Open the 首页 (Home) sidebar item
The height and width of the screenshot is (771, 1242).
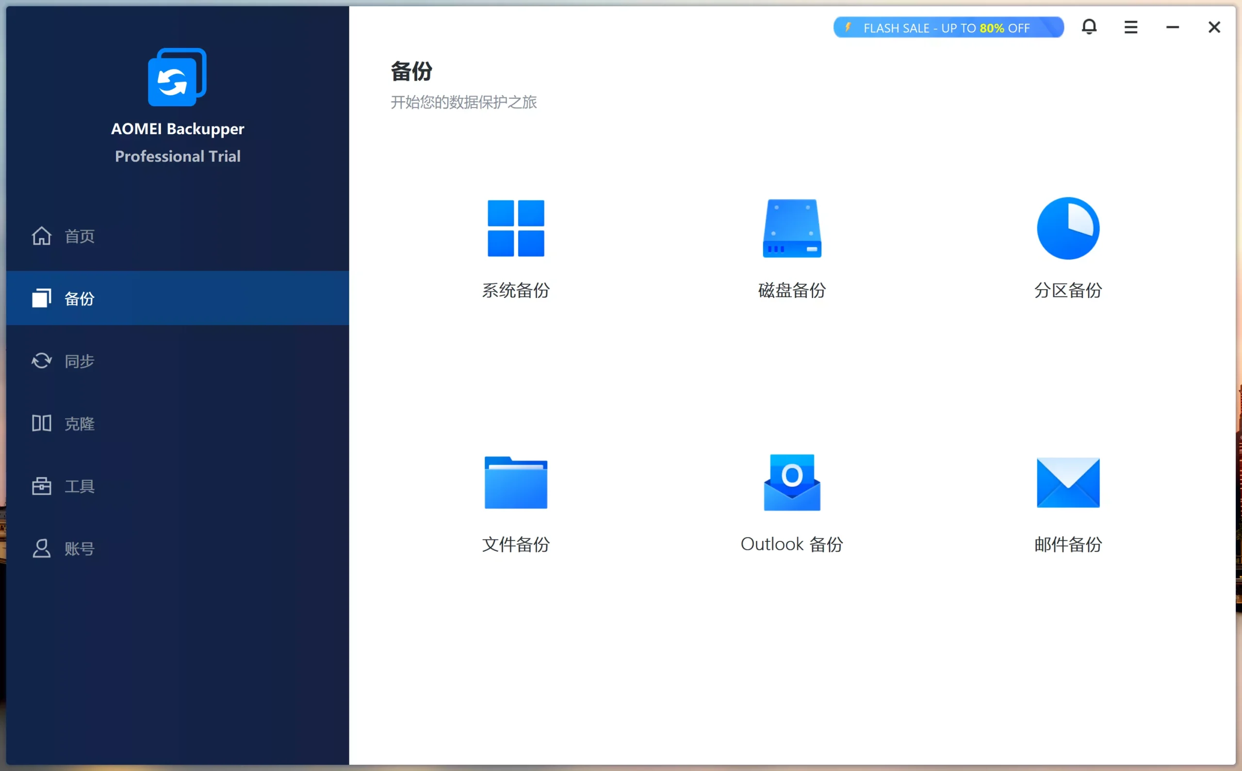click(x=79, y=236)
